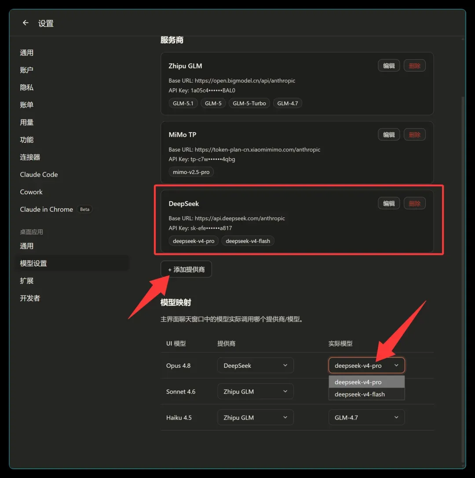Click the Haiku 4.5 row label

tap(179, 417)
